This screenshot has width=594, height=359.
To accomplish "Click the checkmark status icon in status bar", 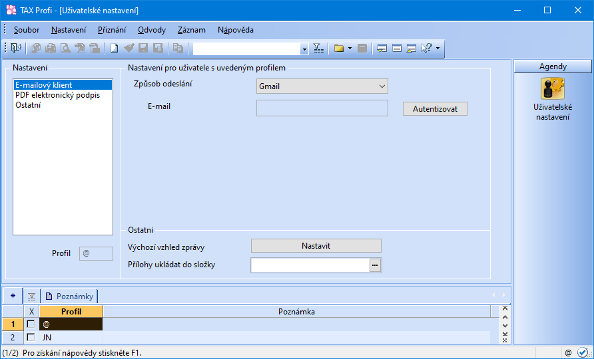I will click(x=582, y=353).
